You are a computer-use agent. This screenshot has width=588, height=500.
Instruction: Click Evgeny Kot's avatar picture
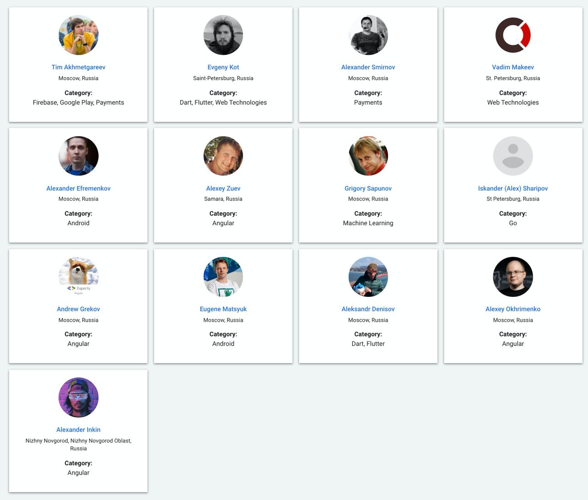coord(223,35)
